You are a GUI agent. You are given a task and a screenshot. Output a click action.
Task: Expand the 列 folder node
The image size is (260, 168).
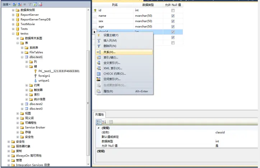click(x=27, y=62)
